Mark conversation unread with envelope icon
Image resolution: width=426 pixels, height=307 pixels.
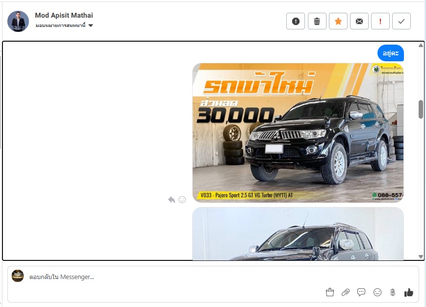pyautogui.click(x=359, y=21)
